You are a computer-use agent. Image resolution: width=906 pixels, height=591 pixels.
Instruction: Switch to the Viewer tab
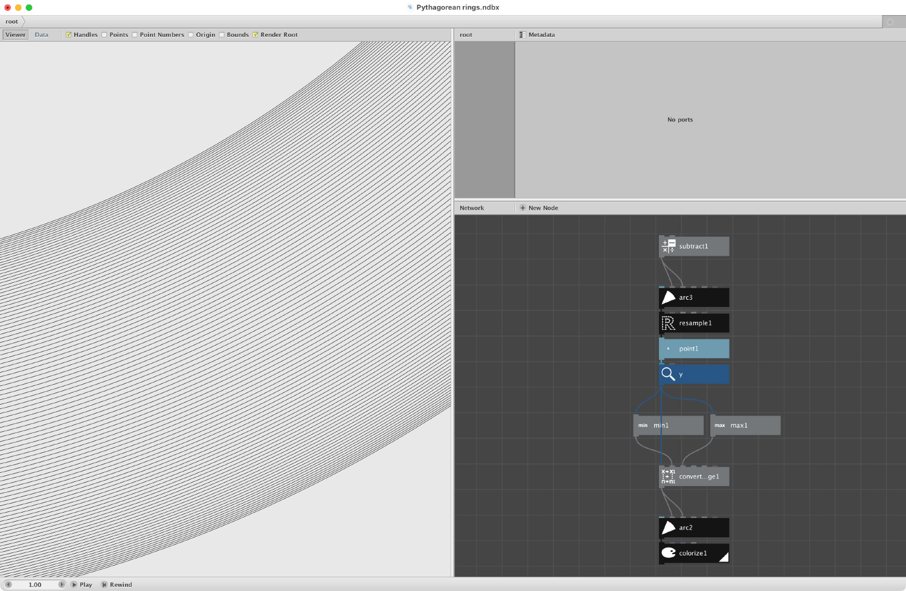point(15,35)
